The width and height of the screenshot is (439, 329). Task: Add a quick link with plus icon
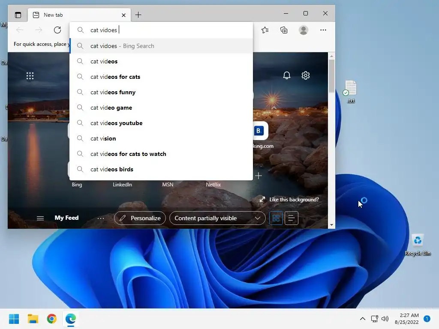[x=259, y=176]
